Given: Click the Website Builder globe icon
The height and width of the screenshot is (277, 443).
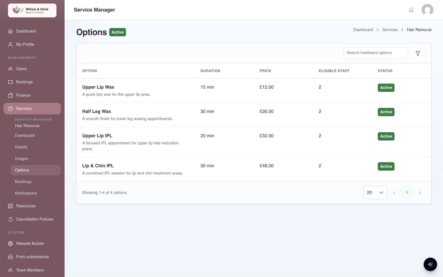Looking at the screenshot, I should (10, 243).
